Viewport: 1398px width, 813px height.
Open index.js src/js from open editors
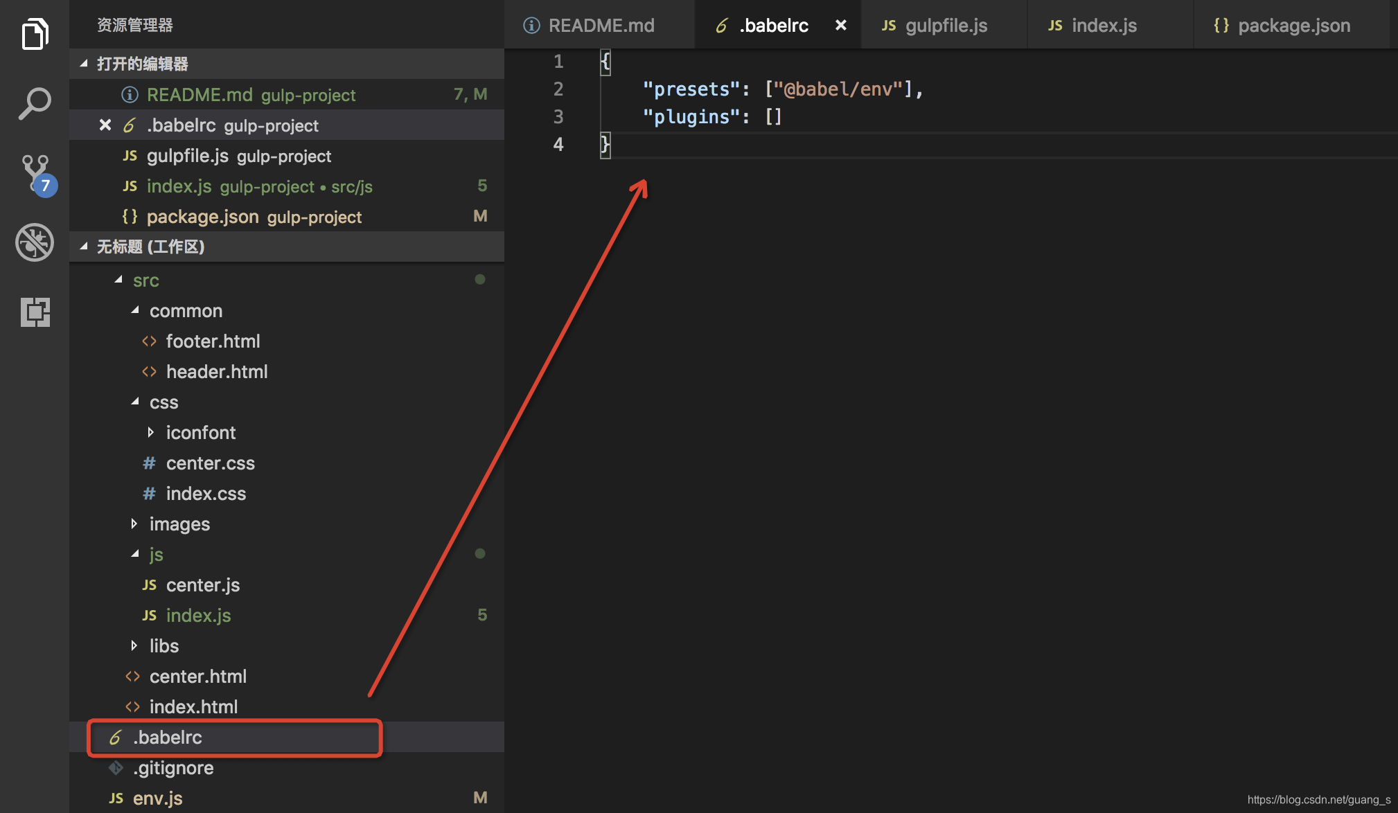point(287,186)
